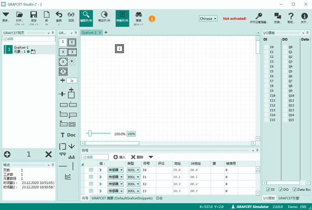
Task: Switch to the GRAFCET引擎 tab
Action: pos(288,198)
